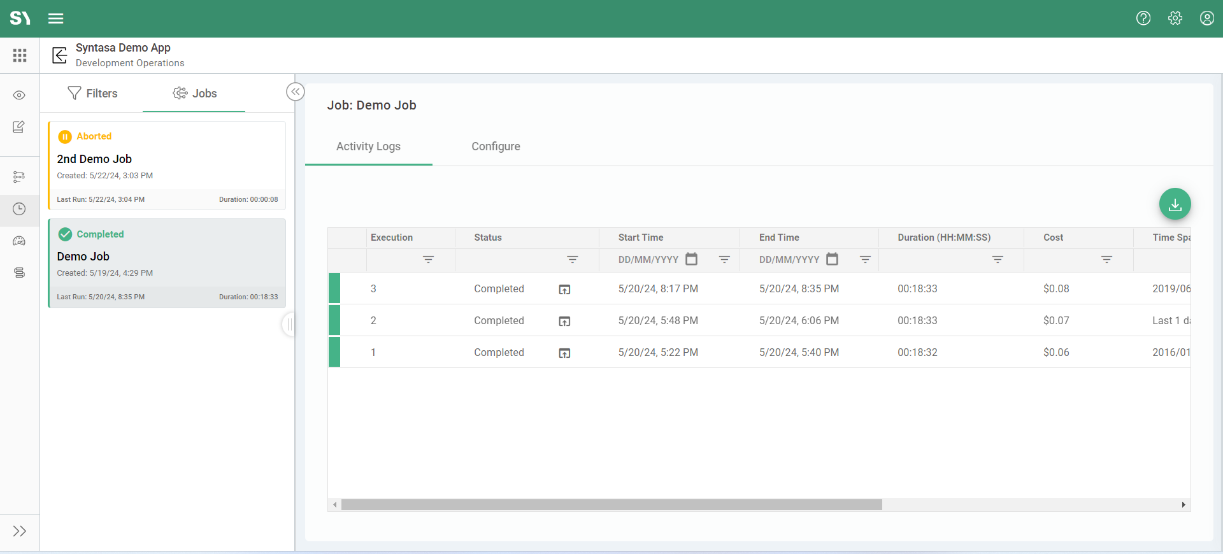Open the log details icon for execution 3
Viewport: 1223px width, 554px height.
pyautogui.click(x=564, y=290)
